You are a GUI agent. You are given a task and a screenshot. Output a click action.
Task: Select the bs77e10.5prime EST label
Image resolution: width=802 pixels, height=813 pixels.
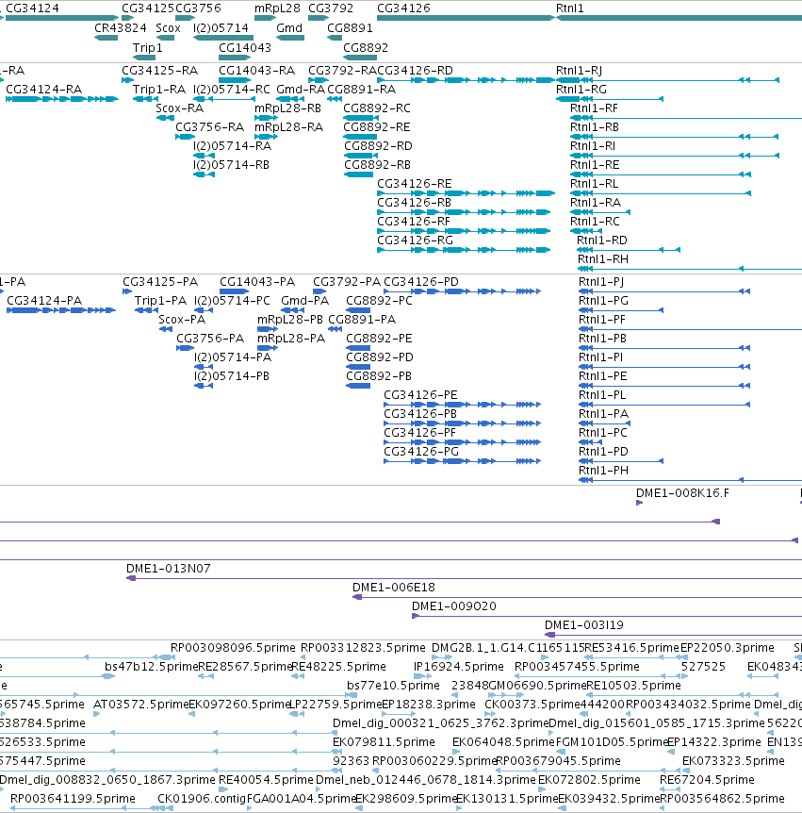point(393,686)
